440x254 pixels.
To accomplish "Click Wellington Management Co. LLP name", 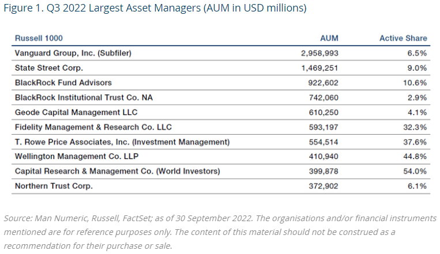I will 77,157.
